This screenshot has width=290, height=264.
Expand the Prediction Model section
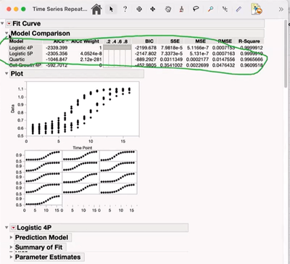(11, 237)
